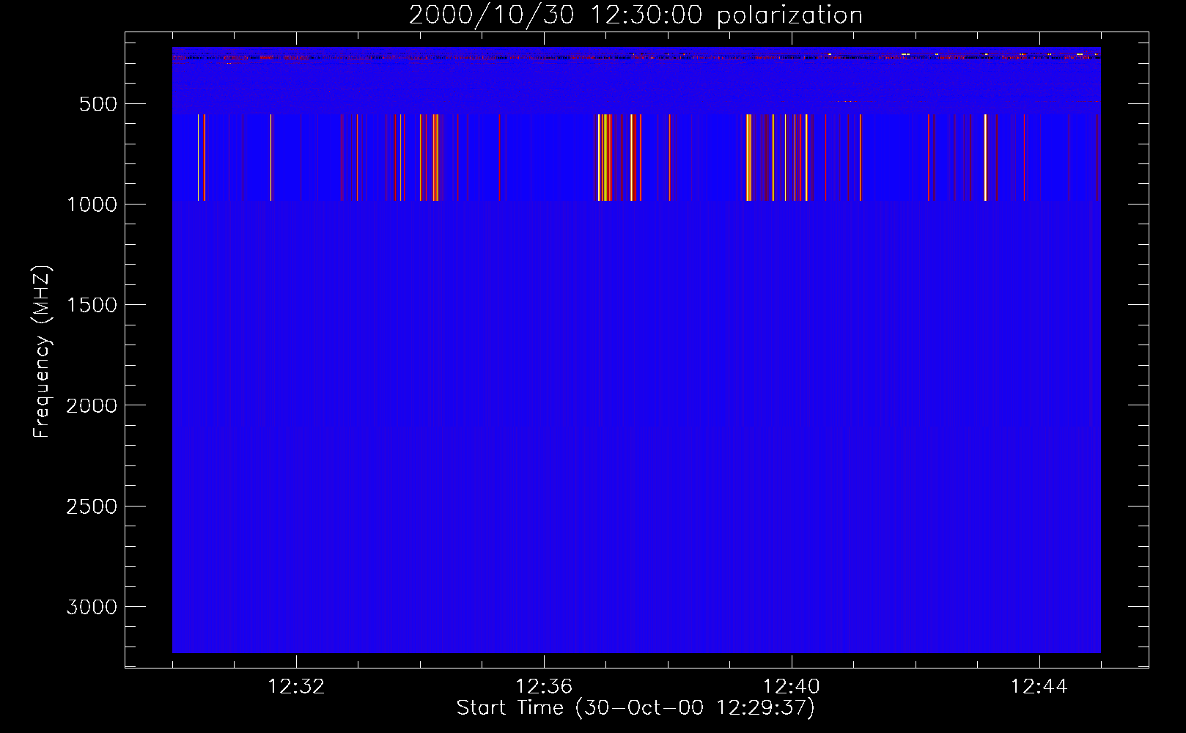Click the 'Frequency (MHZ)' axis label
The image size is (1186, 733).
click(x=43, y=352)
